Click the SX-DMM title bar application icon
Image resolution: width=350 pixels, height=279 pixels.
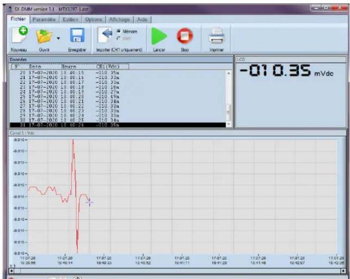(10, 9)
